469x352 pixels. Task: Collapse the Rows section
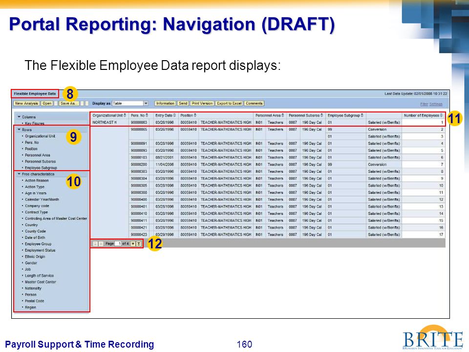(x=19, y=130)
